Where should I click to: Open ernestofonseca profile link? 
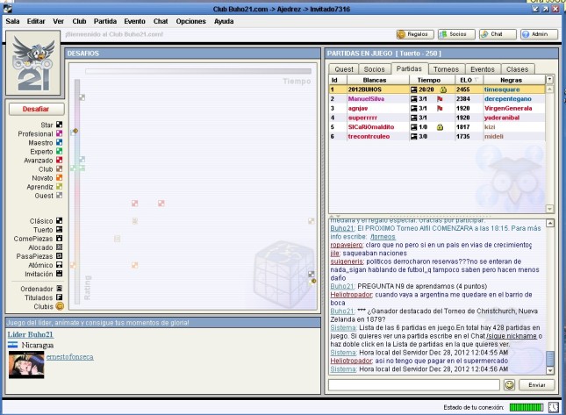70,357
